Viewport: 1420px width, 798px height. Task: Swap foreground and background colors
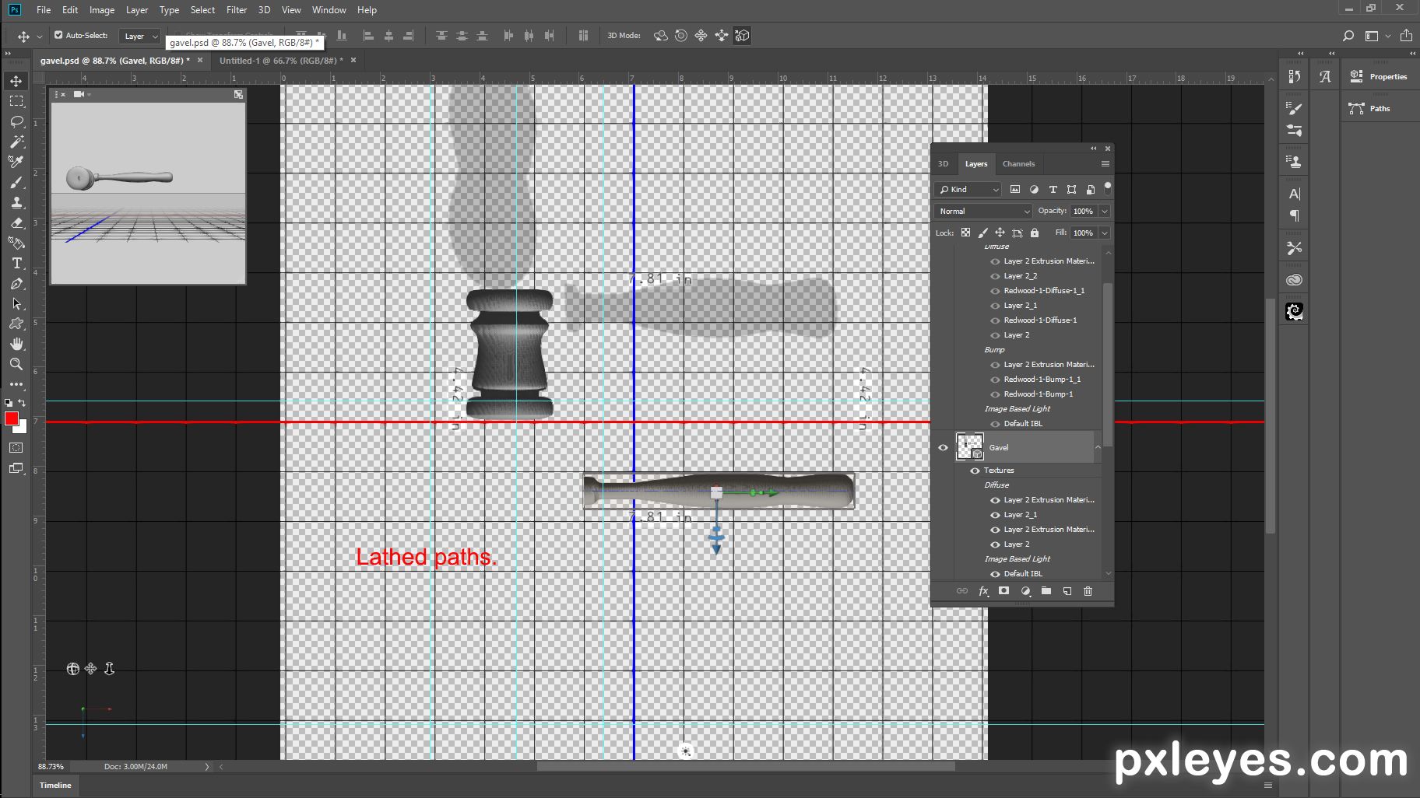(22, 403)
